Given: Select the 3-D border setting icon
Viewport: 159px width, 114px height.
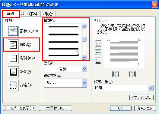Looking at the screenshot, I should tap(13, 72).
